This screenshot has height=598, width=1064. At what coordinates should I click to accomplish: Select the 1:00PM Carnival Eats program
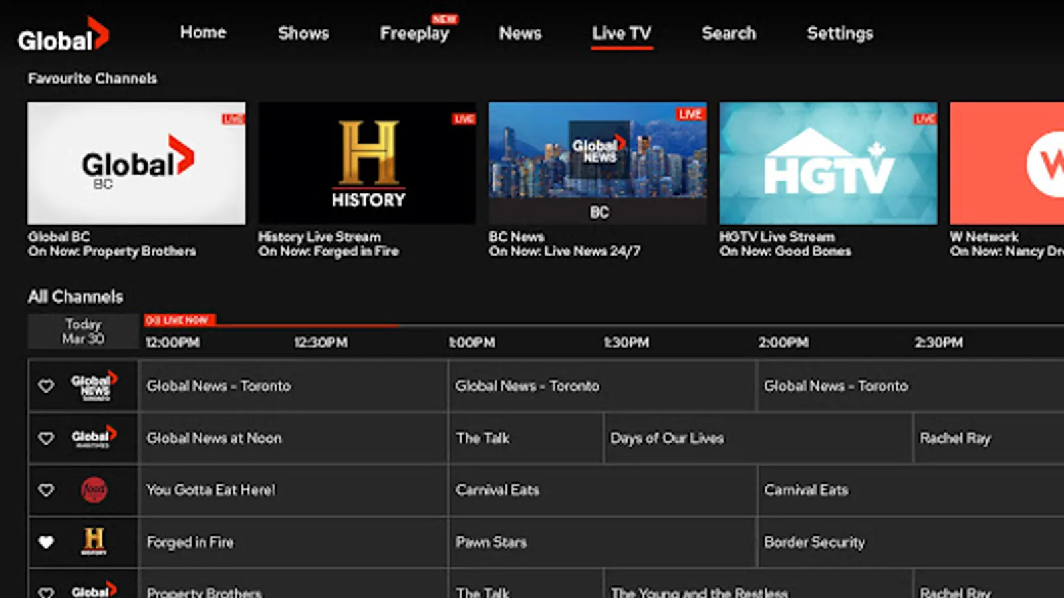click(602, 490)
